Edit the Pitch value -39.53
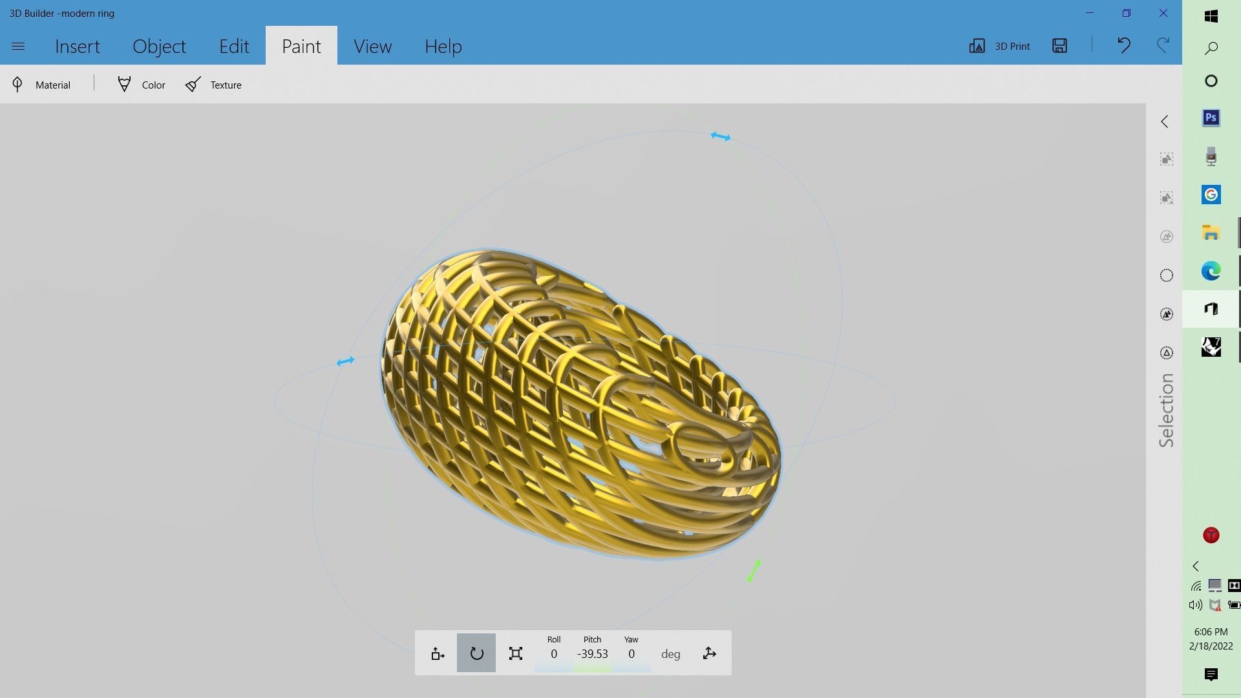This screenshot has width=1241, height=698. click(592, 653)
